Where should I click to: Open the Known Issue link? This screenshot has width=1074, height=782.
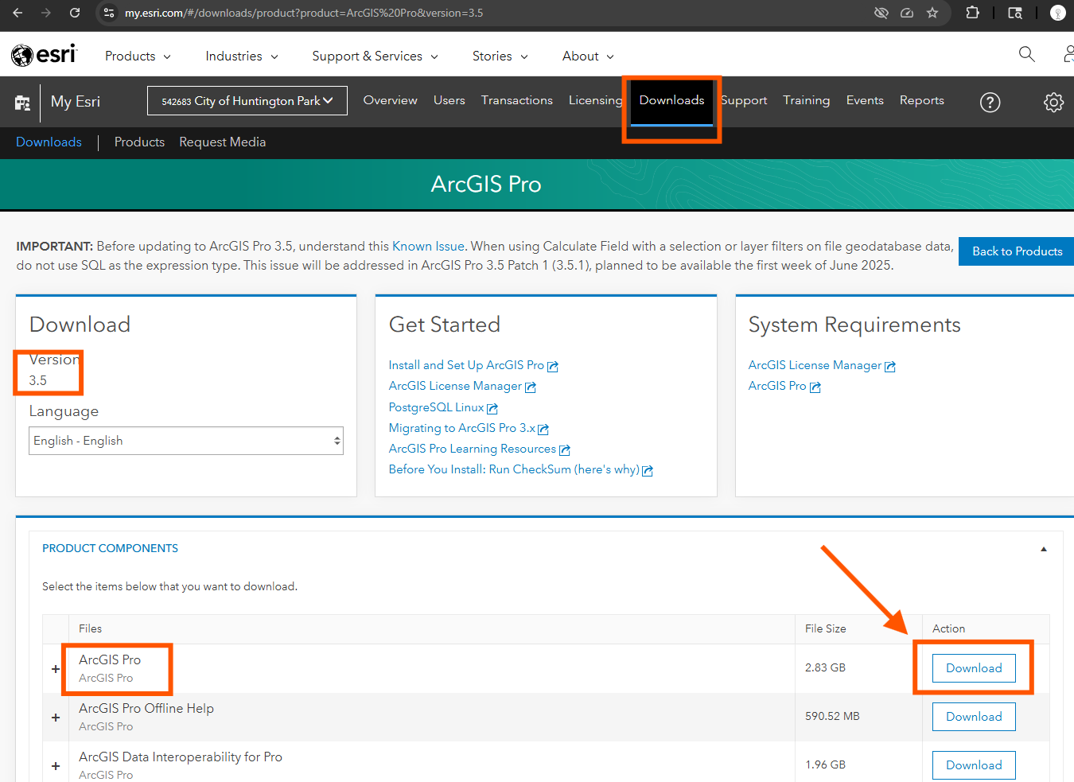[428, 247]
